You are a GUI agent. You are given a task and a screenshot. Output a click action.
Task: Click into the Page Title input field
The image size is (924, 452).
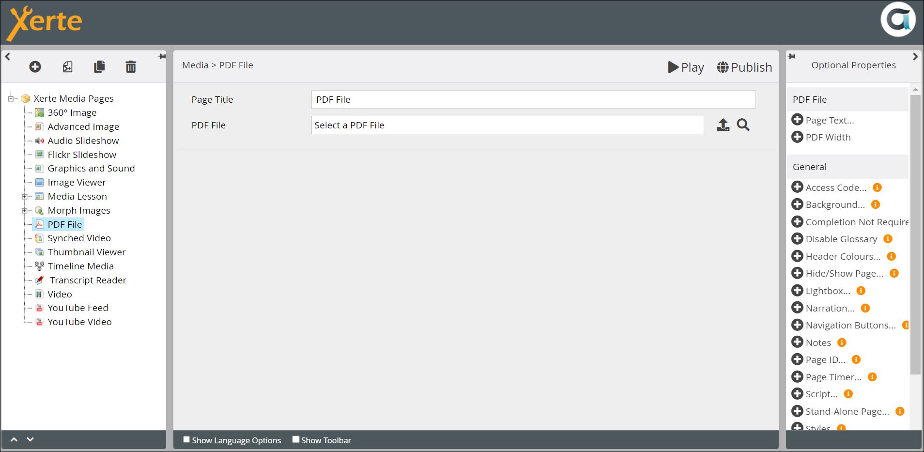click(533, 99)
